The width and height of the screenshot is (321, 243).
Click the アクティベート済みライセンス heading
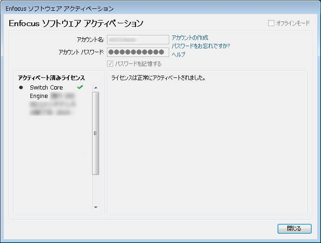coord(51,78)
